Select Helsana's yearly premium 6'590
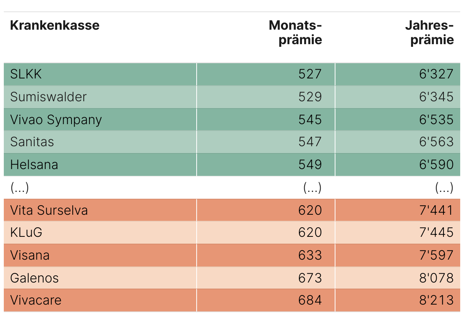The image size is (464, 316). (x=436, y=164)
